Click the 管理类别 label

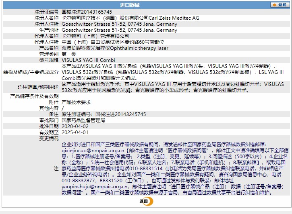pyautogui.click(x=49, y=54)
